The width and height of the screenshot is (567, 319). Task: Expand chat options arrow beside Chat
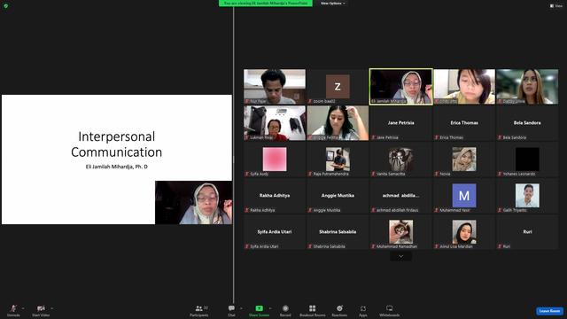241,308
